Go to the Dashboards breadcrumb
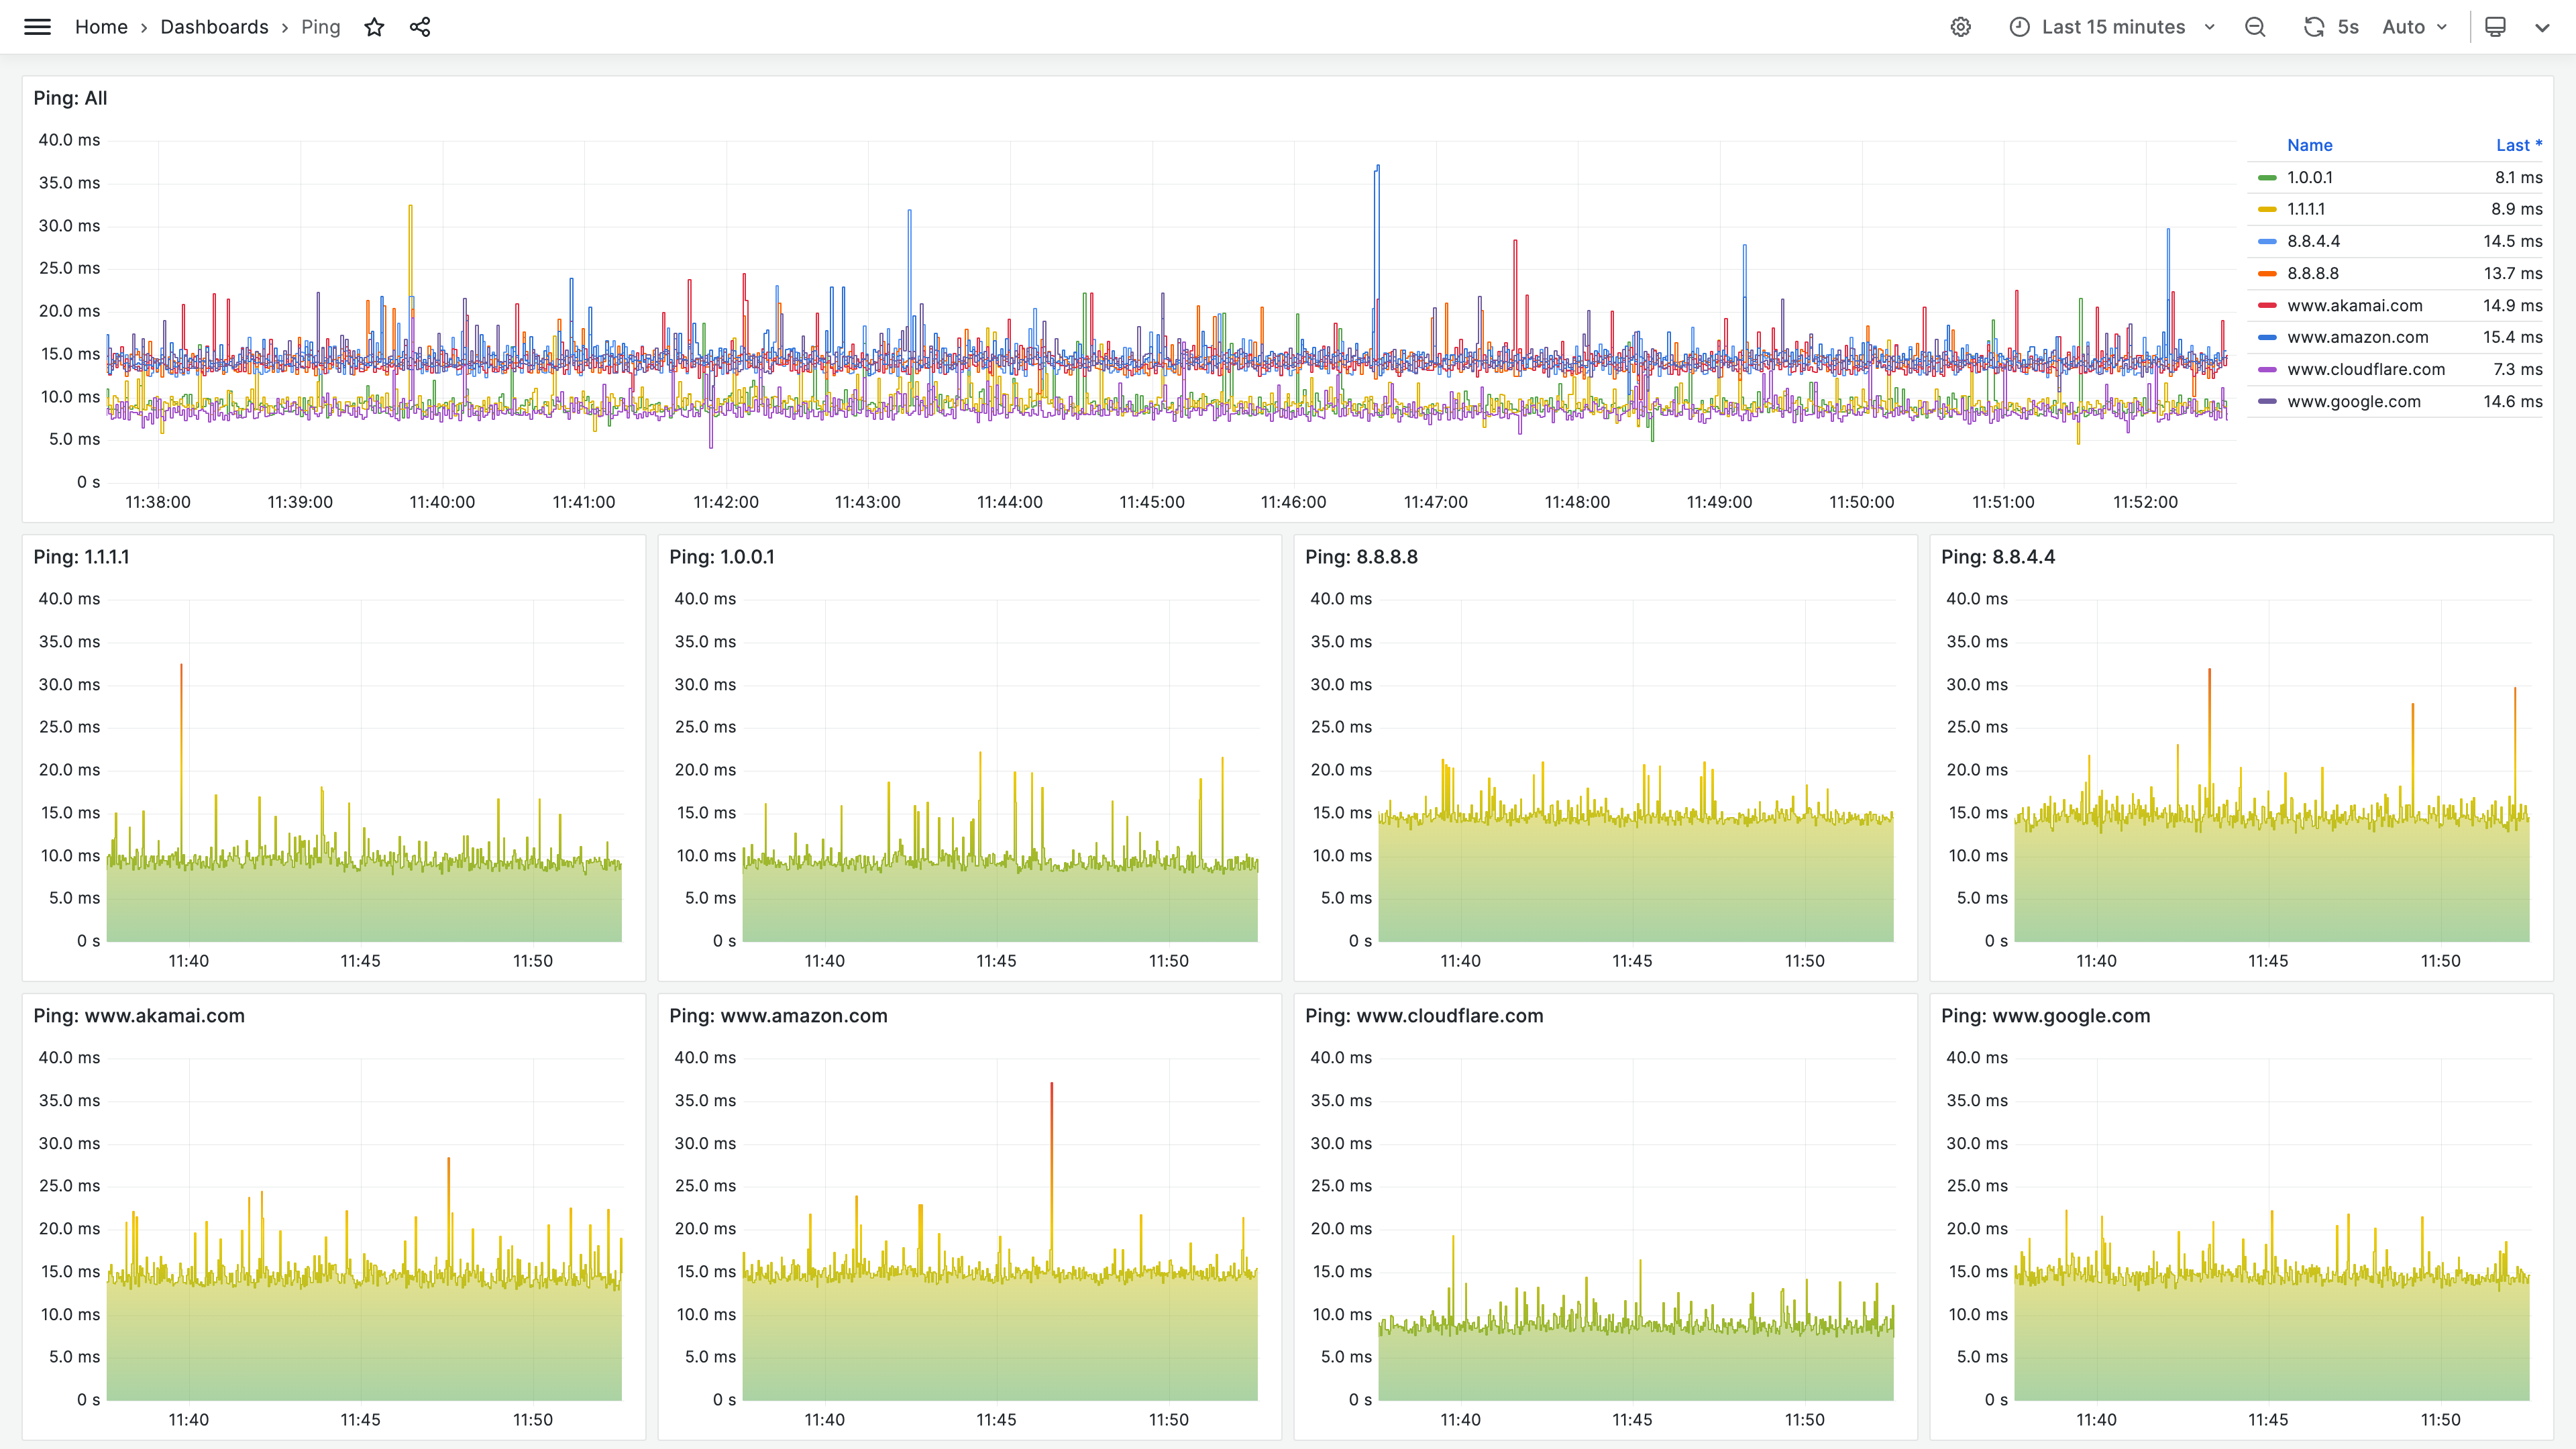Image resolution: width=2576 pixels, height=1449 pixels. click(x=214, y=27)
